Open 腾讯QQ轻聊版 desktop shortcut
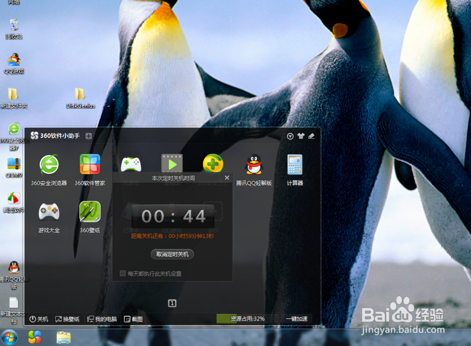Screen dimensions: 471x346 click(14, 275)
